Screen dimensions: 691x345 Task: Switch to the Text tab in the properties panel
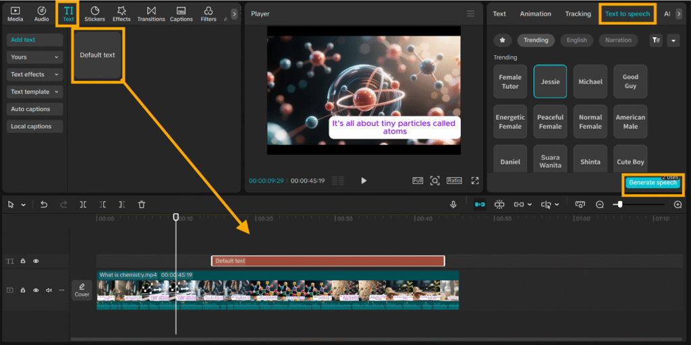click(x=499, y=14)
